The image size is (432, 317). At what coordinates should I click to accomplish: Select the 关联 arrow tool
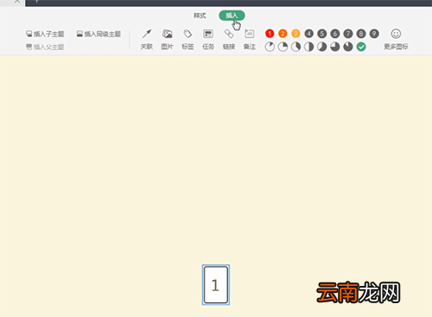pyautogui.click(x=146, y=39)
